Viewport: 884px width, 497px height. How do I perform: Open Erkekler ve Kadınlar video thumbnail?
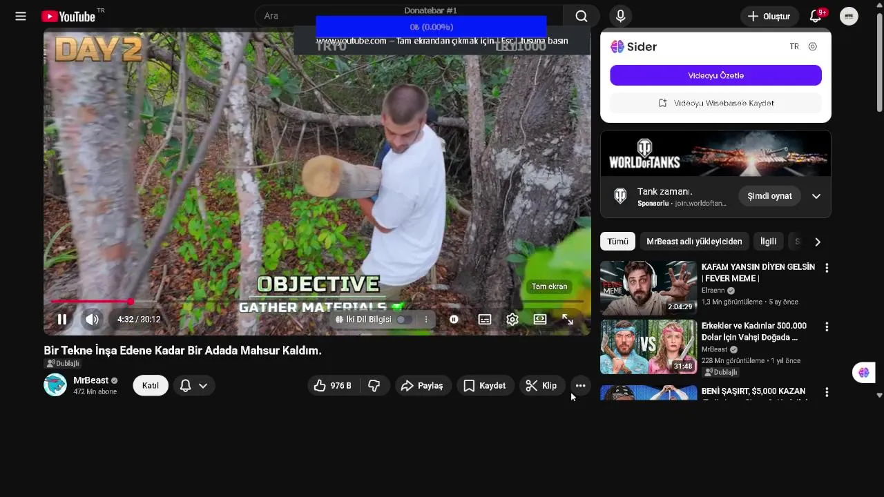point(648,347)
